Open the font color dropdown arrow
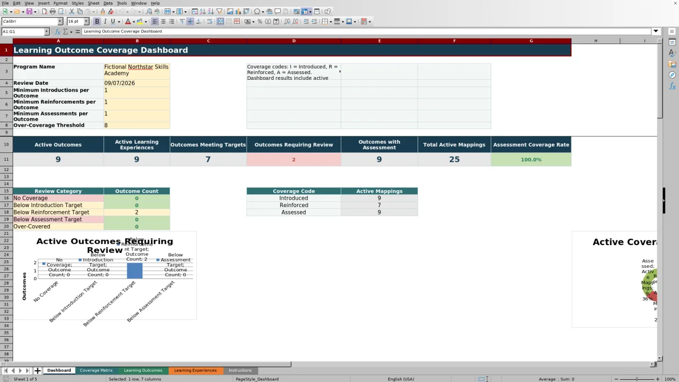679x382 pixels. click(134, 22)
